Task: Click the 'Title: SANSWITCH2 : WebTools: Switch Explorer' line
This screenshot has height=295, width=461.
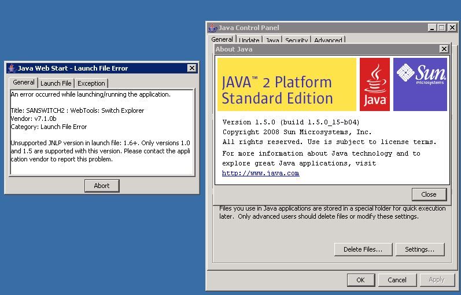Action: [78, 110]
